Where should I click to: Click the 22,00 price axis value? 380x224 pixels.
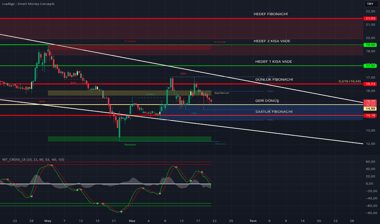click(371, 11)
